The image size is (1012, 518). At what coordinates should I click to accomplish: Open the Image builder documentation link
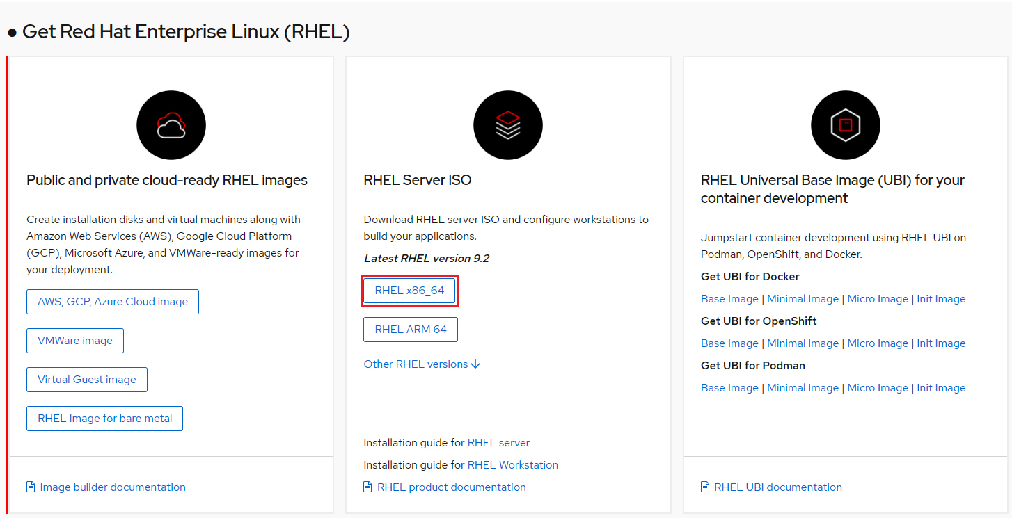pos(113,487)
